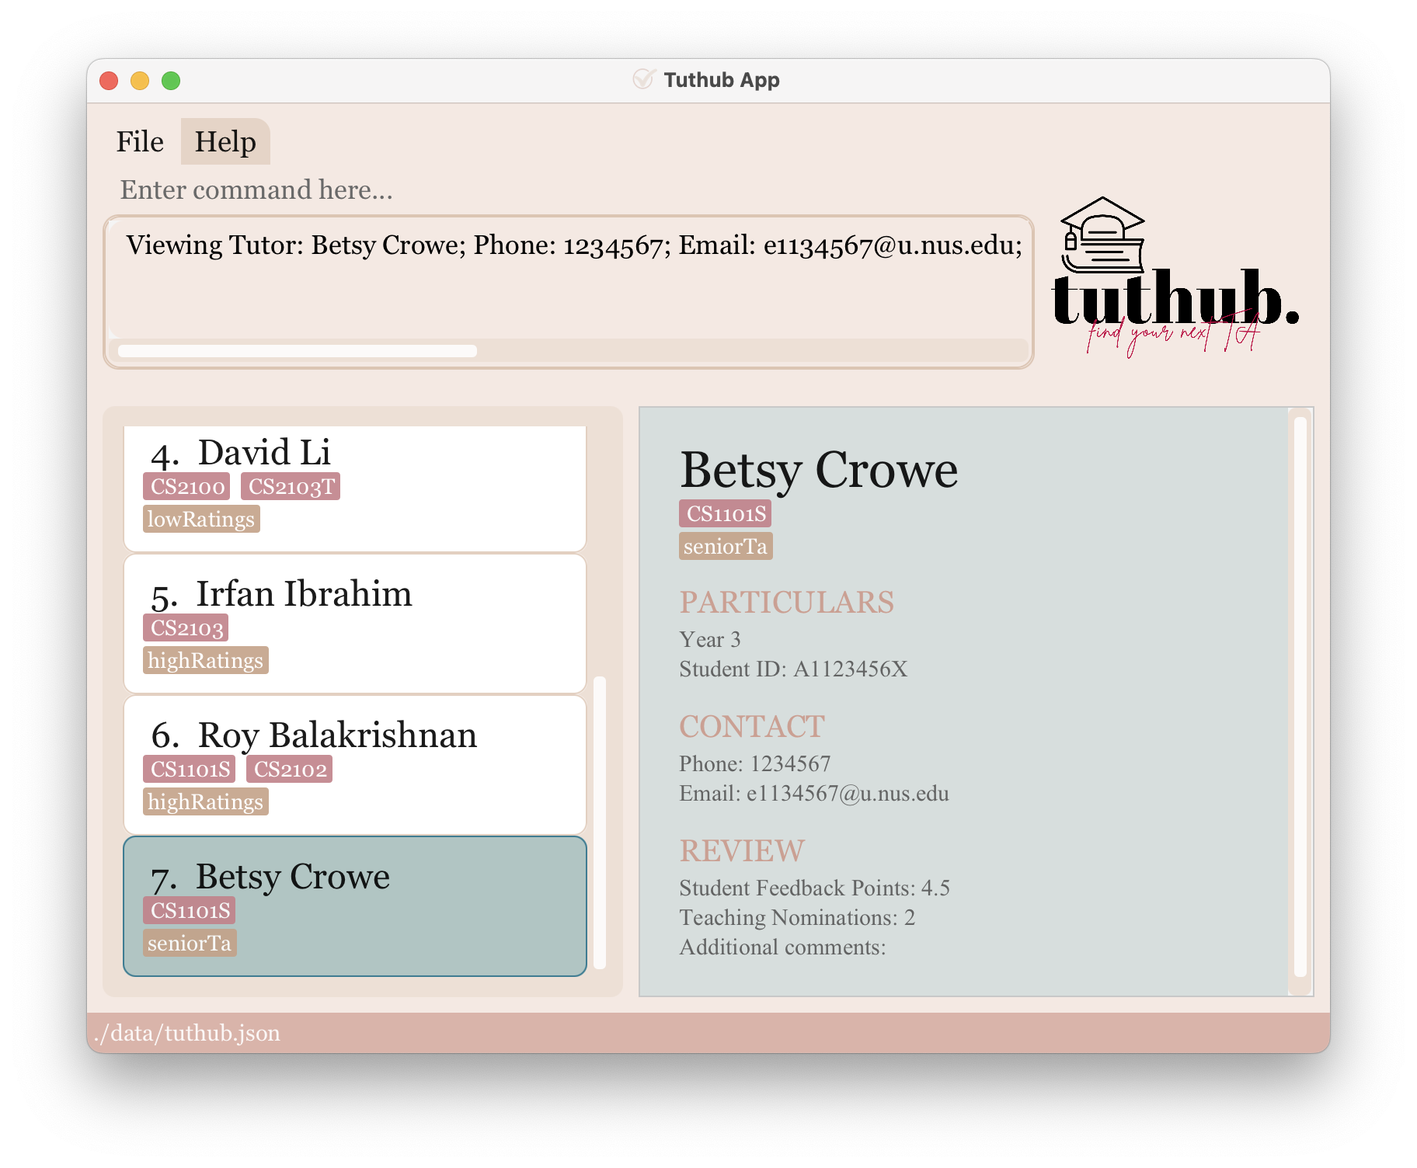Click the Additional comments label
The height and width of the screenshot is (1168, 1417).
[x=782, y=947]
